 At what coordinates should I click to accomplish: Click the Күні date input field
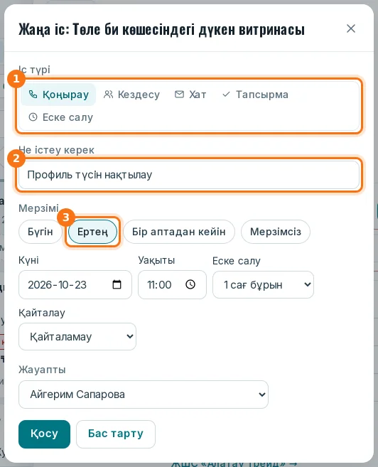(x=75, y=285)
